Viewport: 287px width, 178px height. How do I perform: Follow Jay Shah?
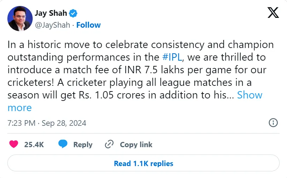tap(89, 25)
